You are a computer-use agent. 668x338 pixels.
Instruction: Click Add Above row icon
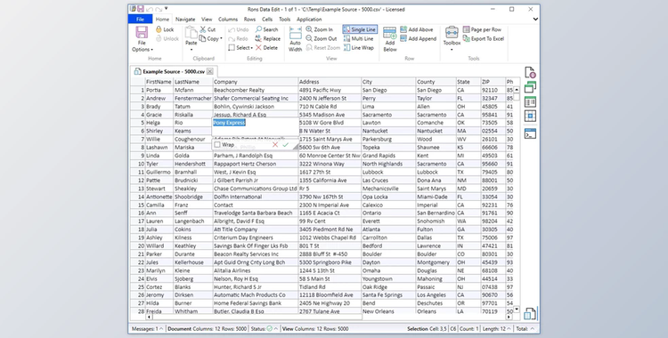pyautogui.click(x=403, y=29)
